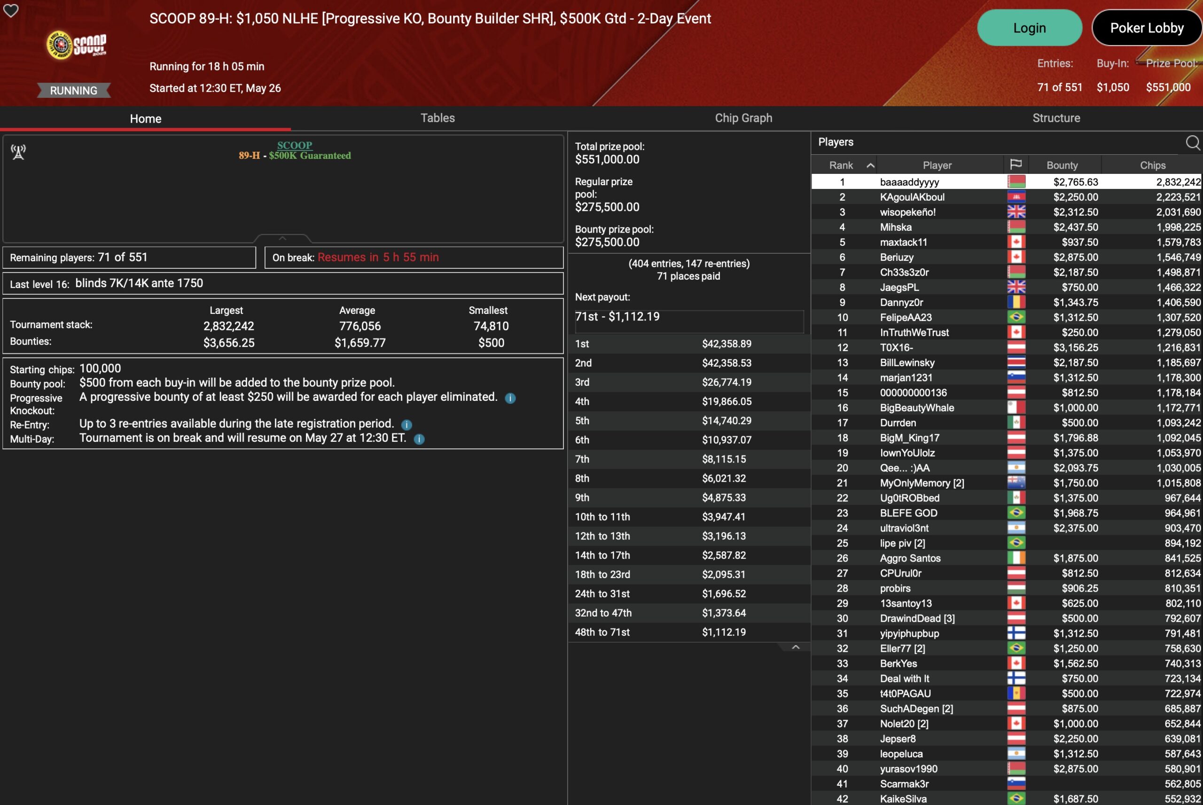Open the players search magnifier

click(x=1193, y=142)
